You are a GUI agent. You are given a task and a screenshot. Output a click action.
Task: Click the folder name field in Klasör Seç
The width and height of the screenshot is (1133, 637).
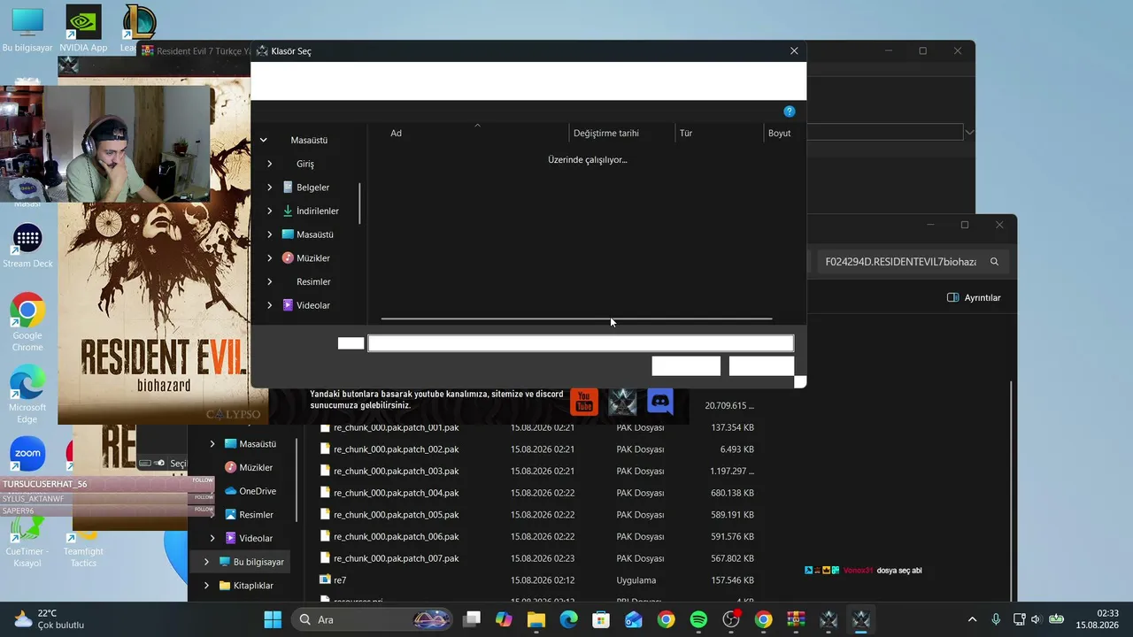[581, 343]
